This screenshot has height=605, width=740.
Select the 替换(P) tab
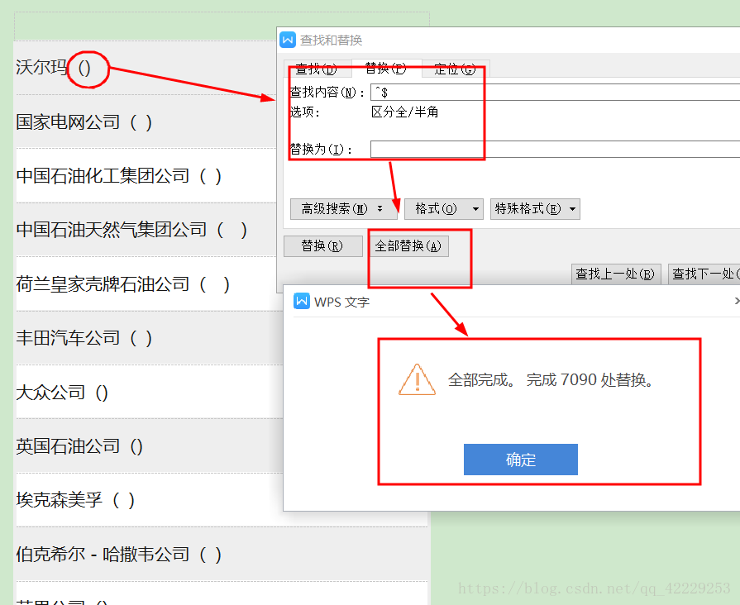[386, 68]
